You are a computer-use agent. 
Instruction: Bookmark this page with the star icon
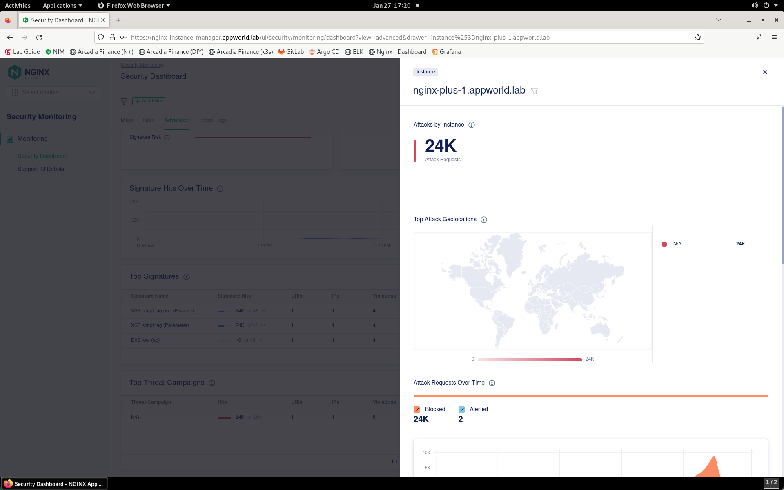(698, 38)
